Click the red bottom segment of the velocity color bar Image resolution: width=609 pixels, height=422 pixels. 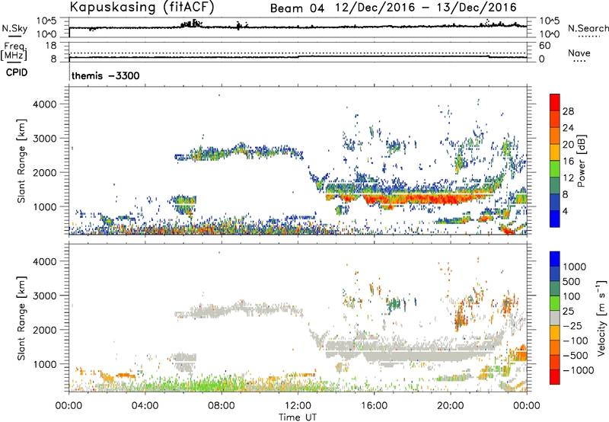click(x=555, y=377)
